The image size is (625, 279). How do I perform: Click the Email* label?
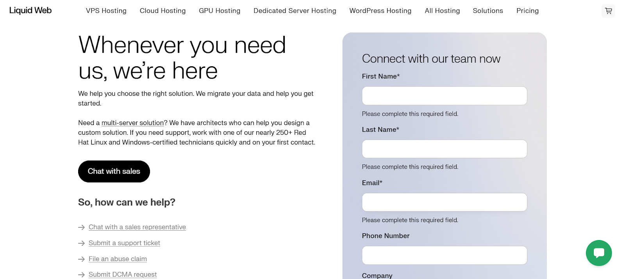pyautogui.click(x=372, y=183)
